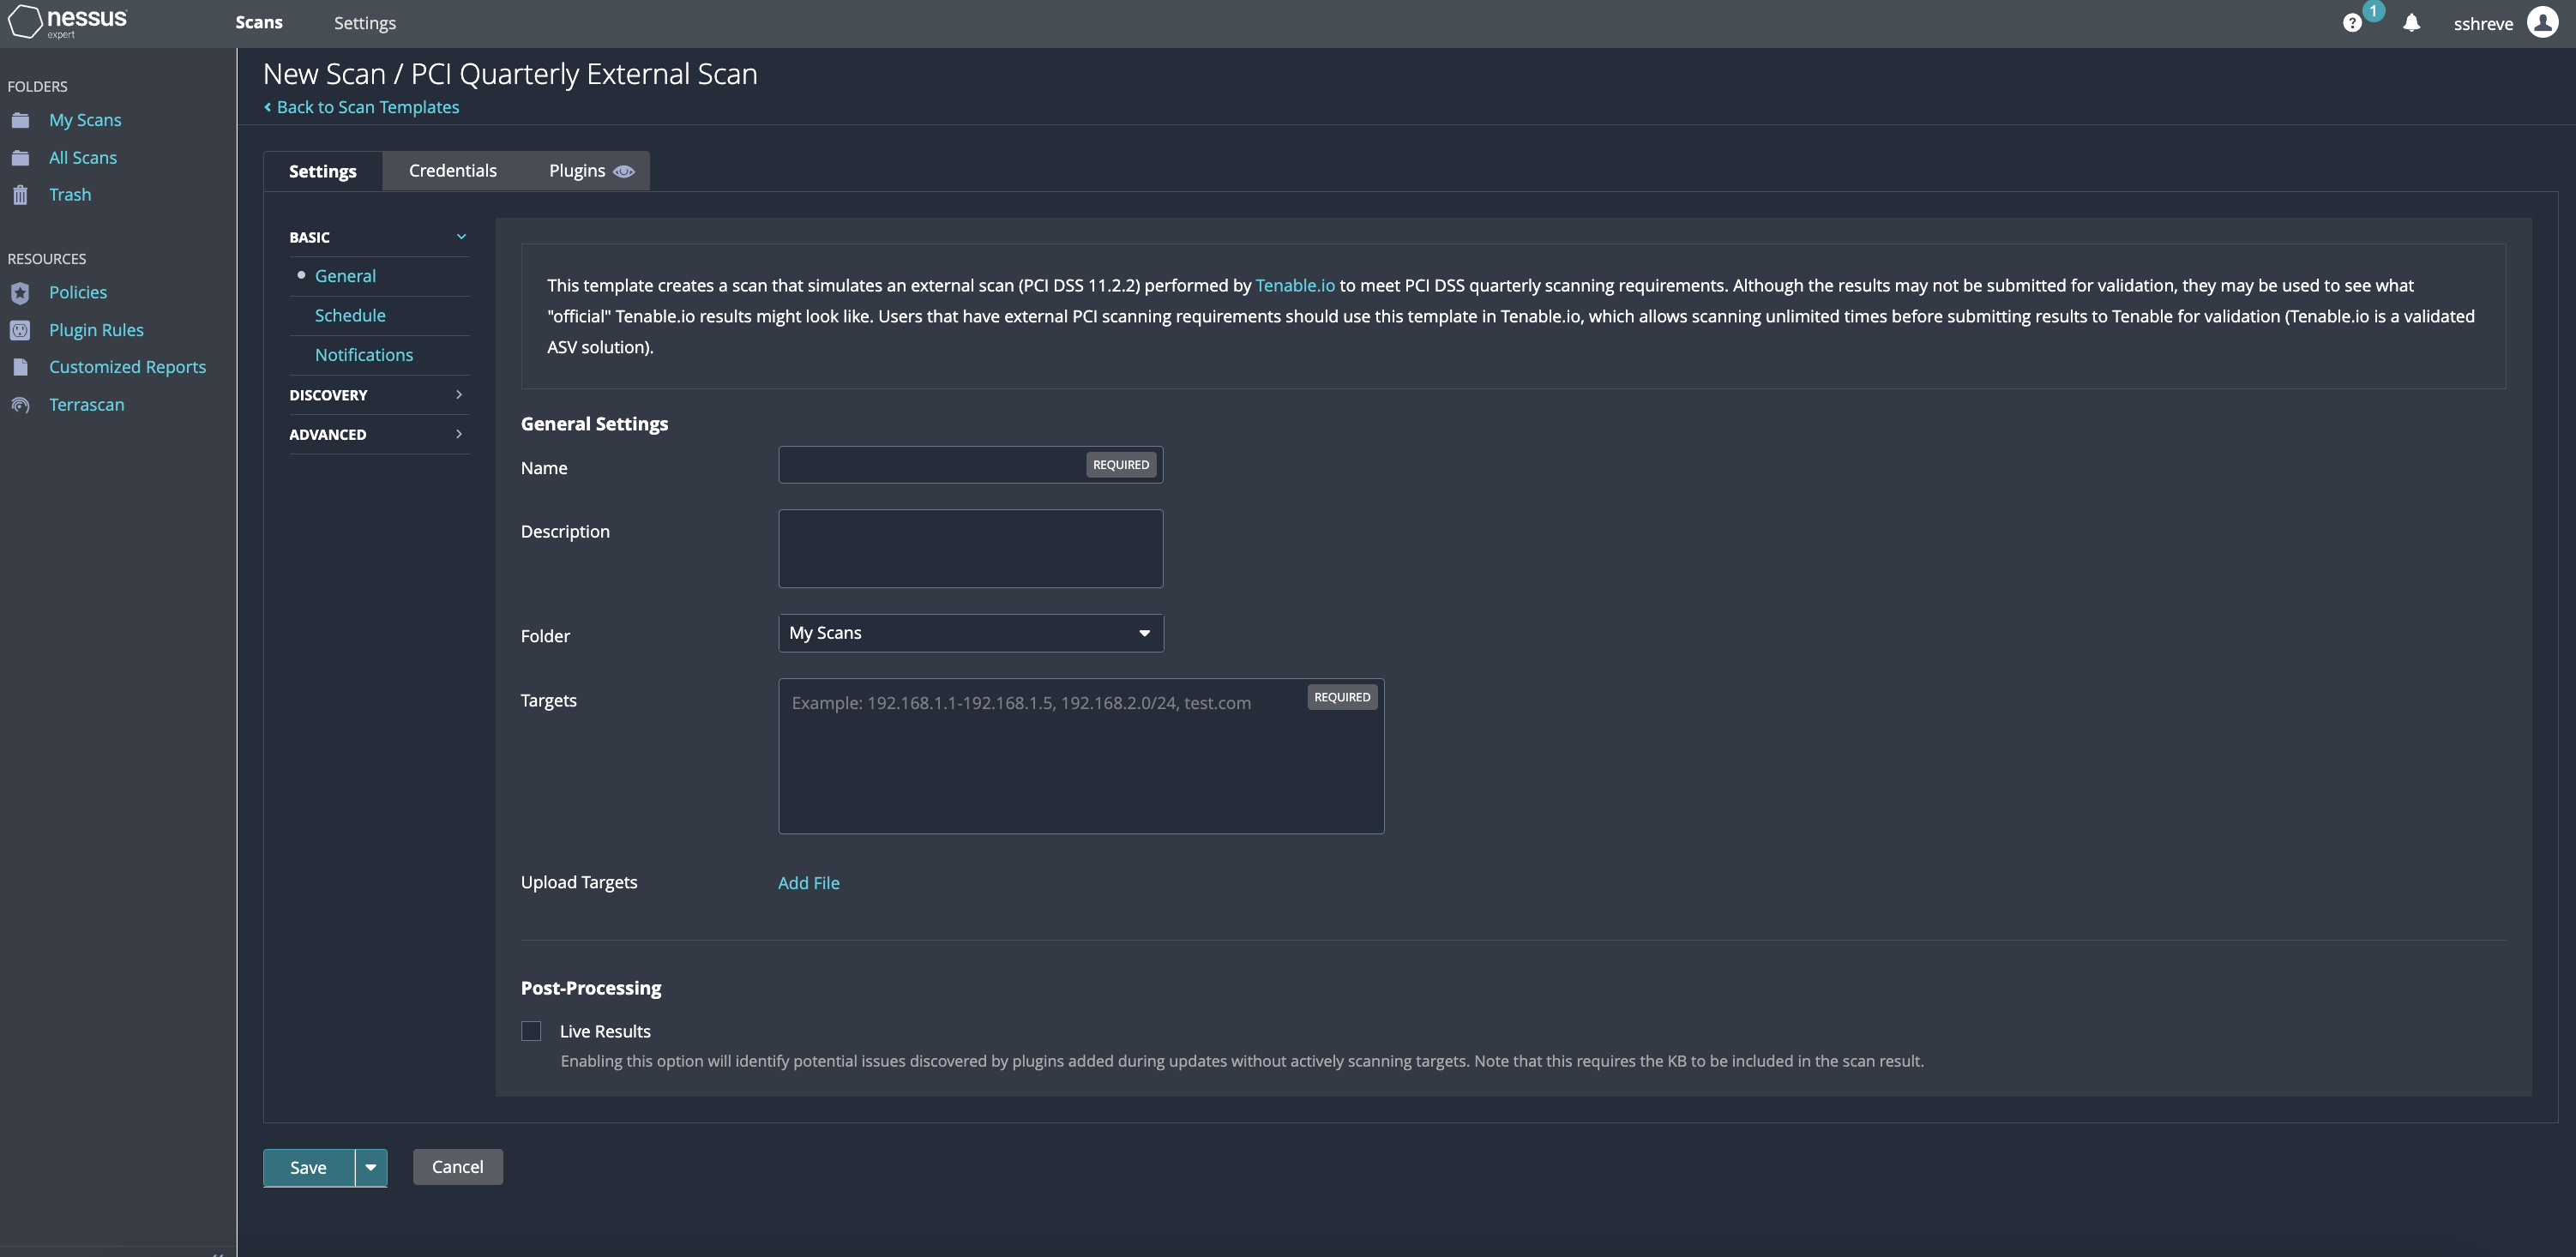Focus the Name input field
2576x1257 pixels.
[x=970, y=465]
